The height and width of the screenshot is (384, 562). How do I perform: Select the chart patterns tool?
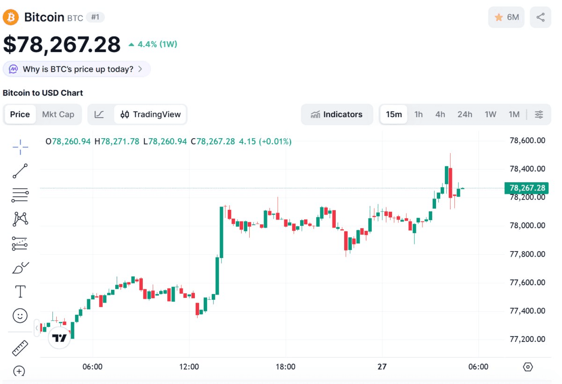[20, 219]
